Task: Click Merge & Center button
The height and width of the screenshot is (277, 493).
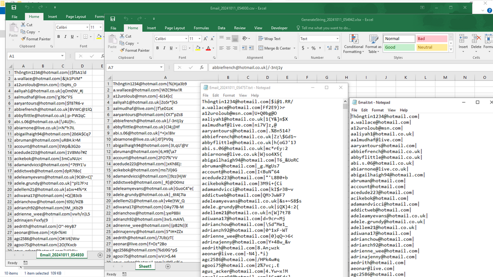Action: pyautogui.click(x=275, y=48)
